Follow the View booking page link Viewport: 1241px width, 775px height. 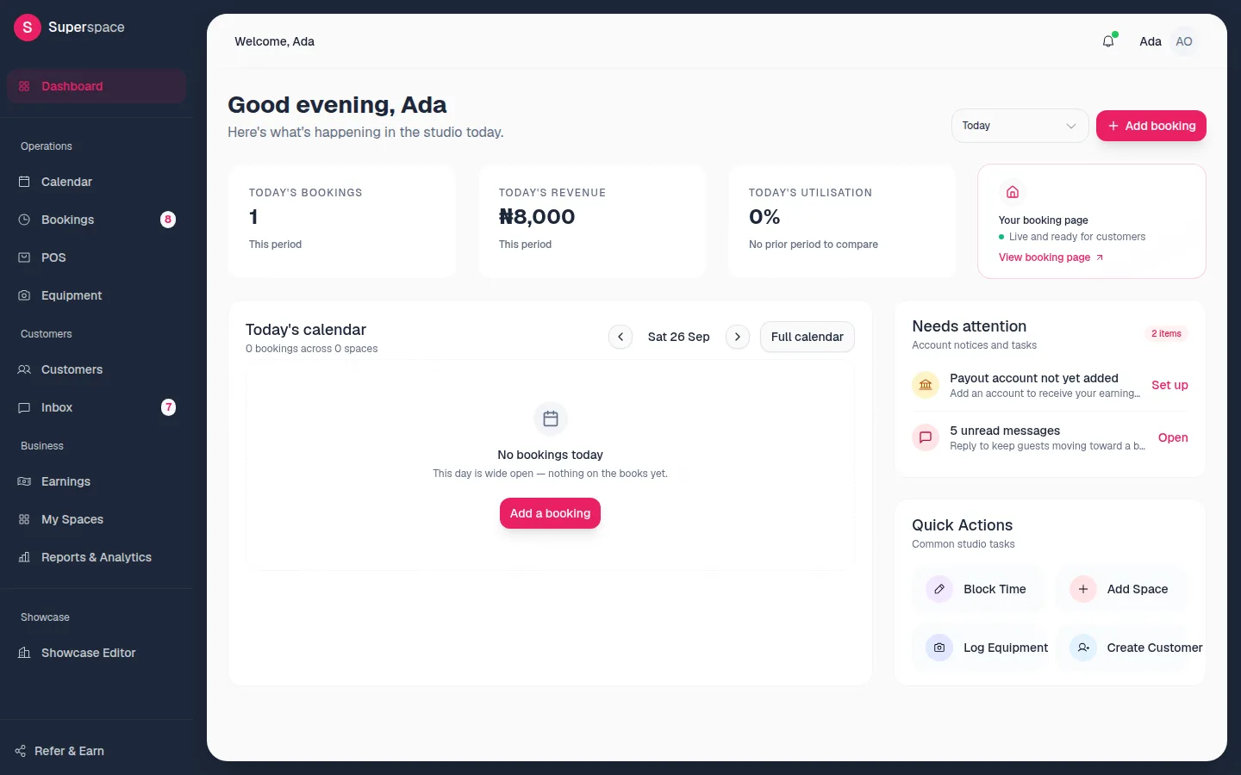click(1051, 257)
